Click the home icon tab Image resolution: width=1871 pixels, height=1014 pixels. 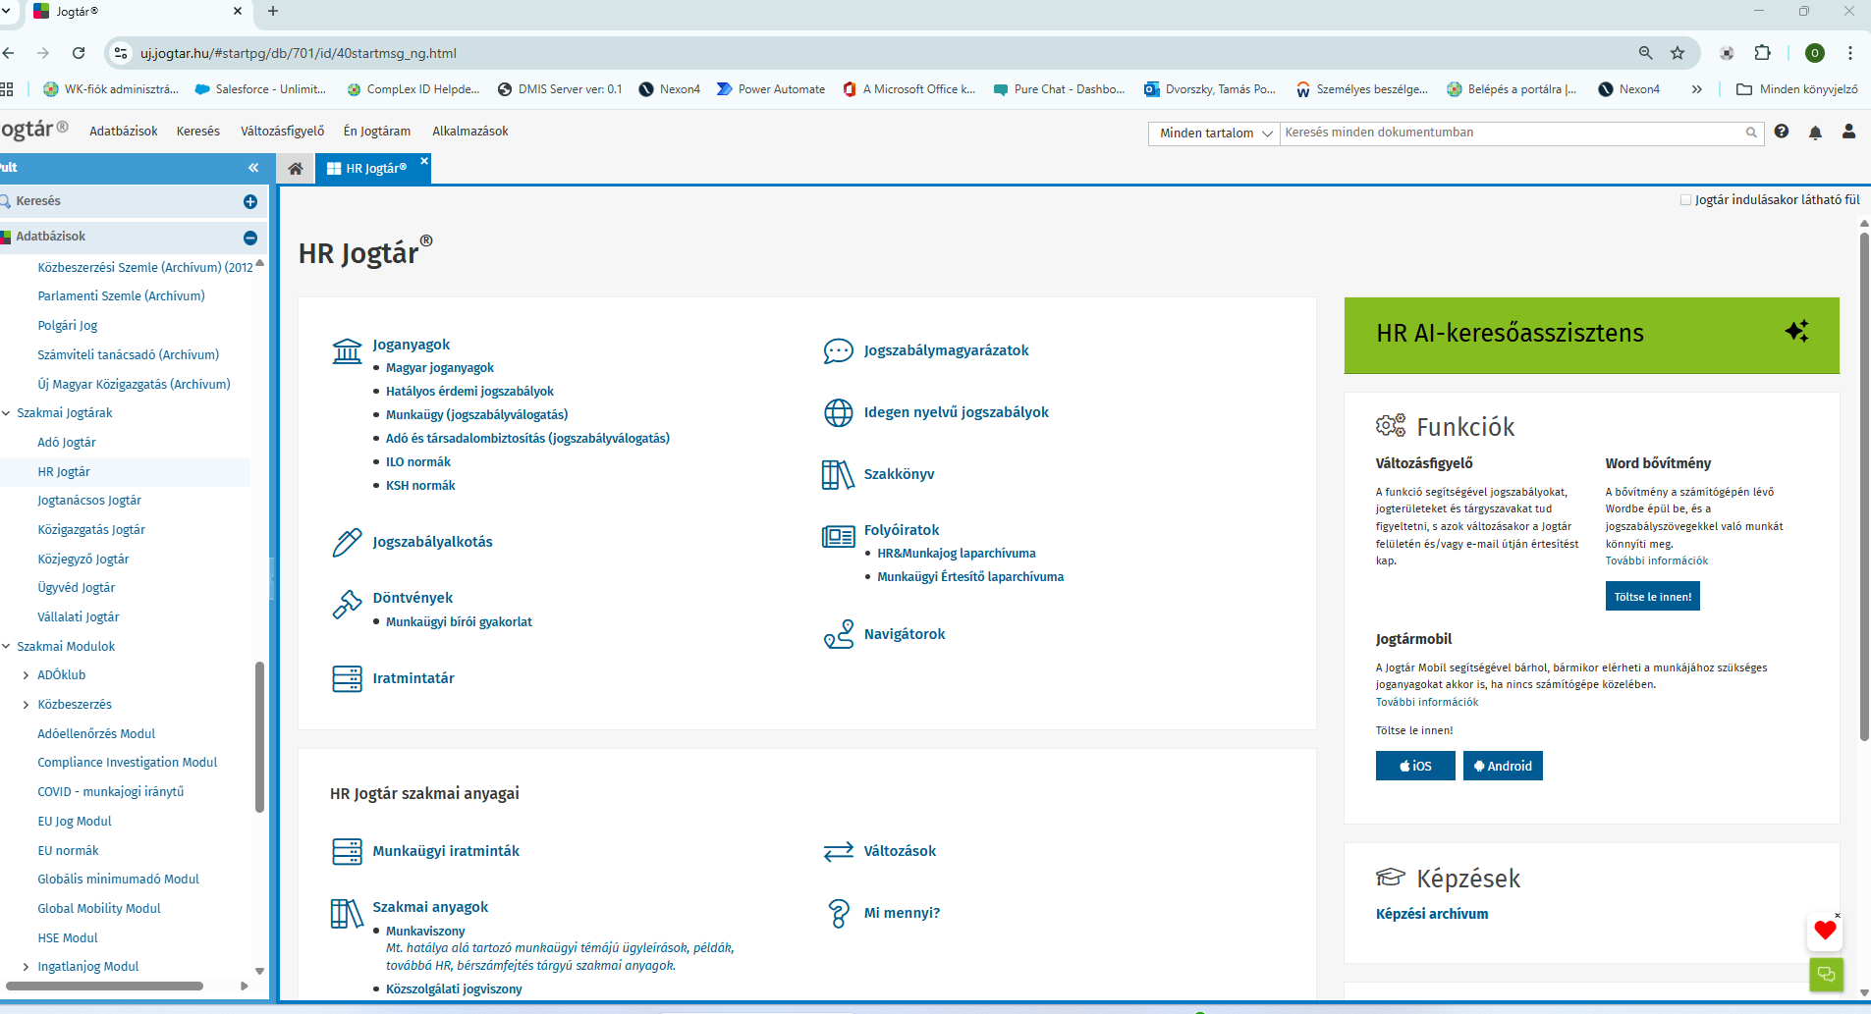click(x=295, y=169)
